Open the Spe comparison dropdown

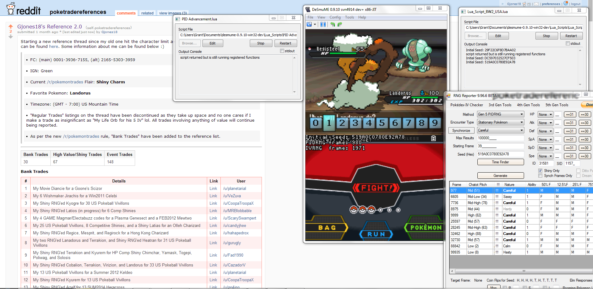click(x=545, y=156)
